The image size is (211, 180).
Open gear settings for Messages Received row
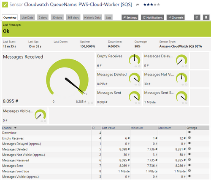click(189, 160)
